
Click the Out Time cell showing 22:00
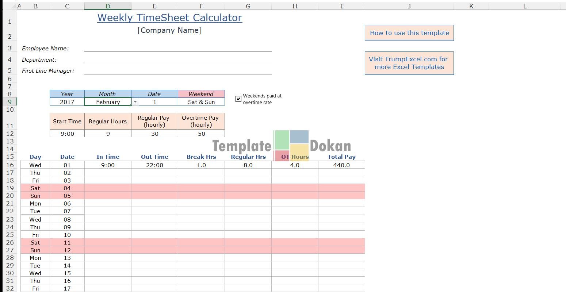[x=155, y=165]
